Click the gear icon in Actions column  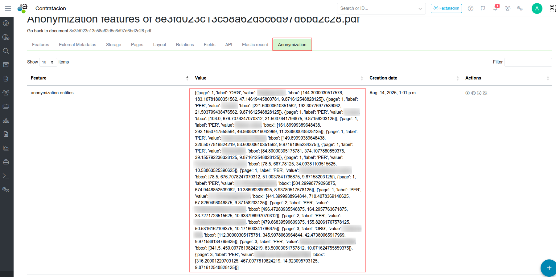pos(467,93)
